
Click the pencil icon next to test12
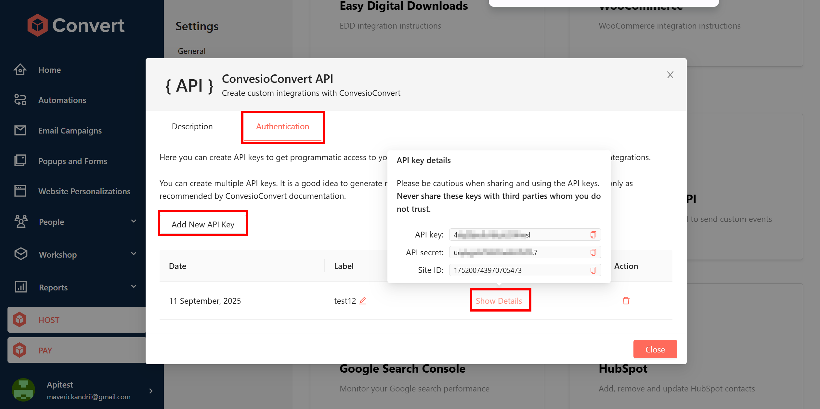point(363,301)
